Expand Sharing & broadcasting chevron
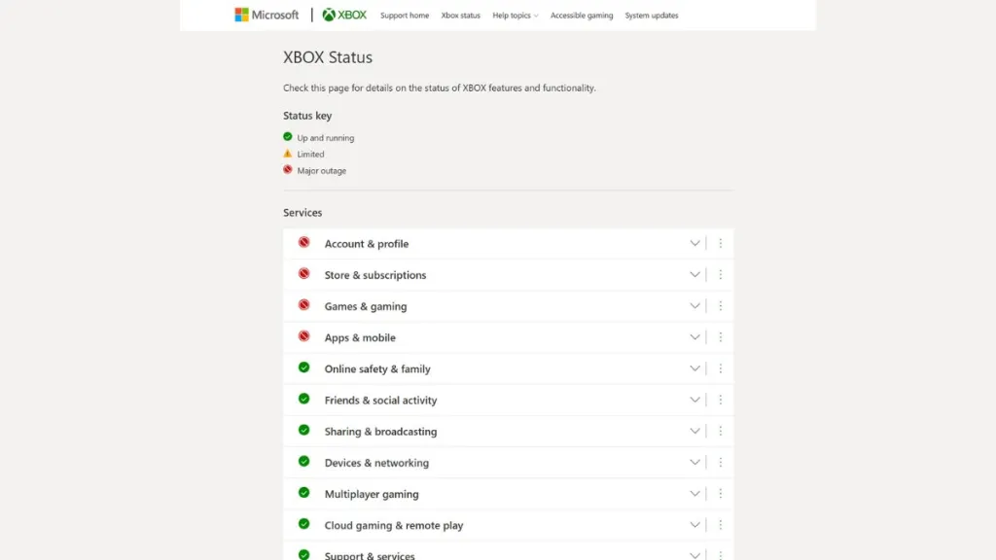This screenshot has height=560, width=996. 694,431
